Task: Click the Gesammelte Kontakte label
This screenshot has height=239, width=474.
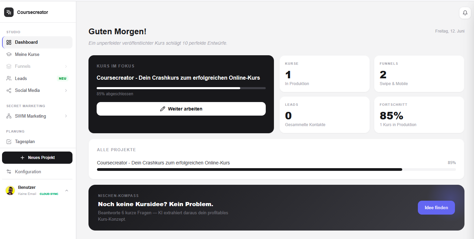Action: click(305, 125)
